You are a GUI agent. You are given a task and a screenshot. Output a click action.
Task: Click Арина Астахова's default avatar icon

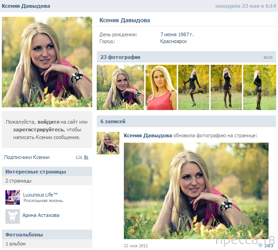12,216
